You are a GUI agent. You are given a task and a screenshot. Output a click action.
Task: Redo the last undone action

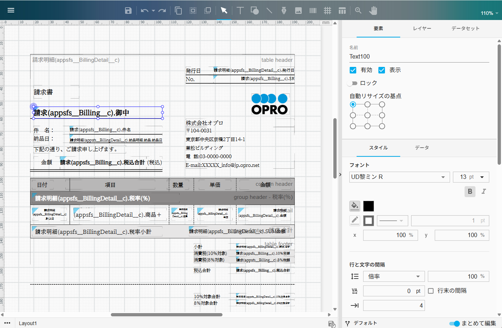pos(162,11)
